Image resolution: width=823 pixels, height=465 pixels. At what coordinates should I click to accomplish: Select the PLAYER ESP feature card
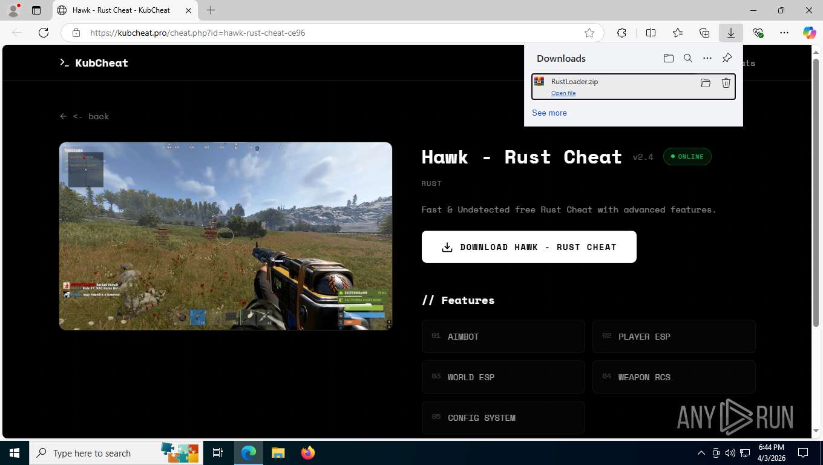point(674,337)
